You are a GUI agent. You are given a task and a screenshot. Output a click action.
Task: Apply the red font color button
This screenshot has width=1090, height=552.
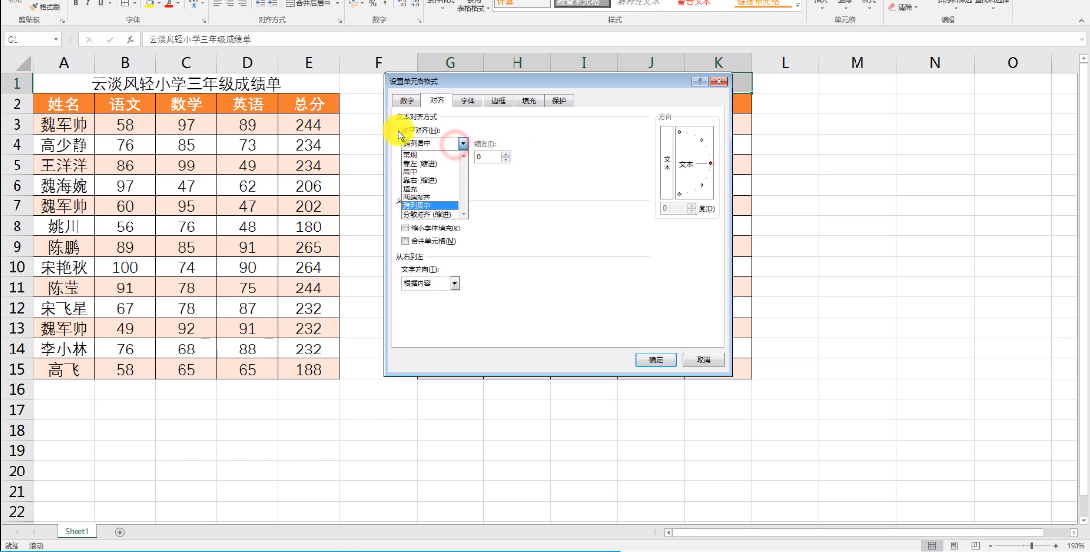pos(170,4)
